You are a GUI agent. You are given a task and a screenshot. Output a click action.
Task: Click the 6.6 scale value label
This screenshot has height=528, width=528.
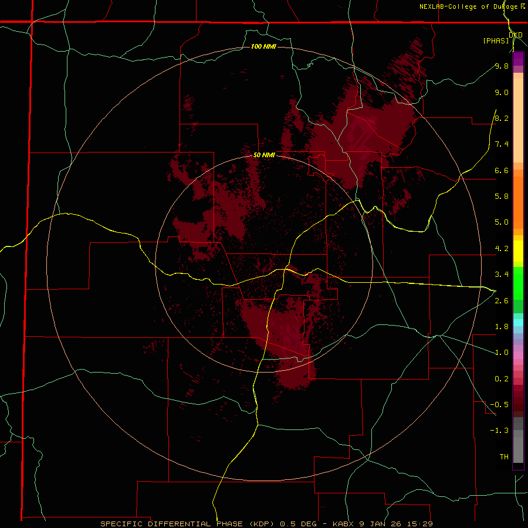502,170
